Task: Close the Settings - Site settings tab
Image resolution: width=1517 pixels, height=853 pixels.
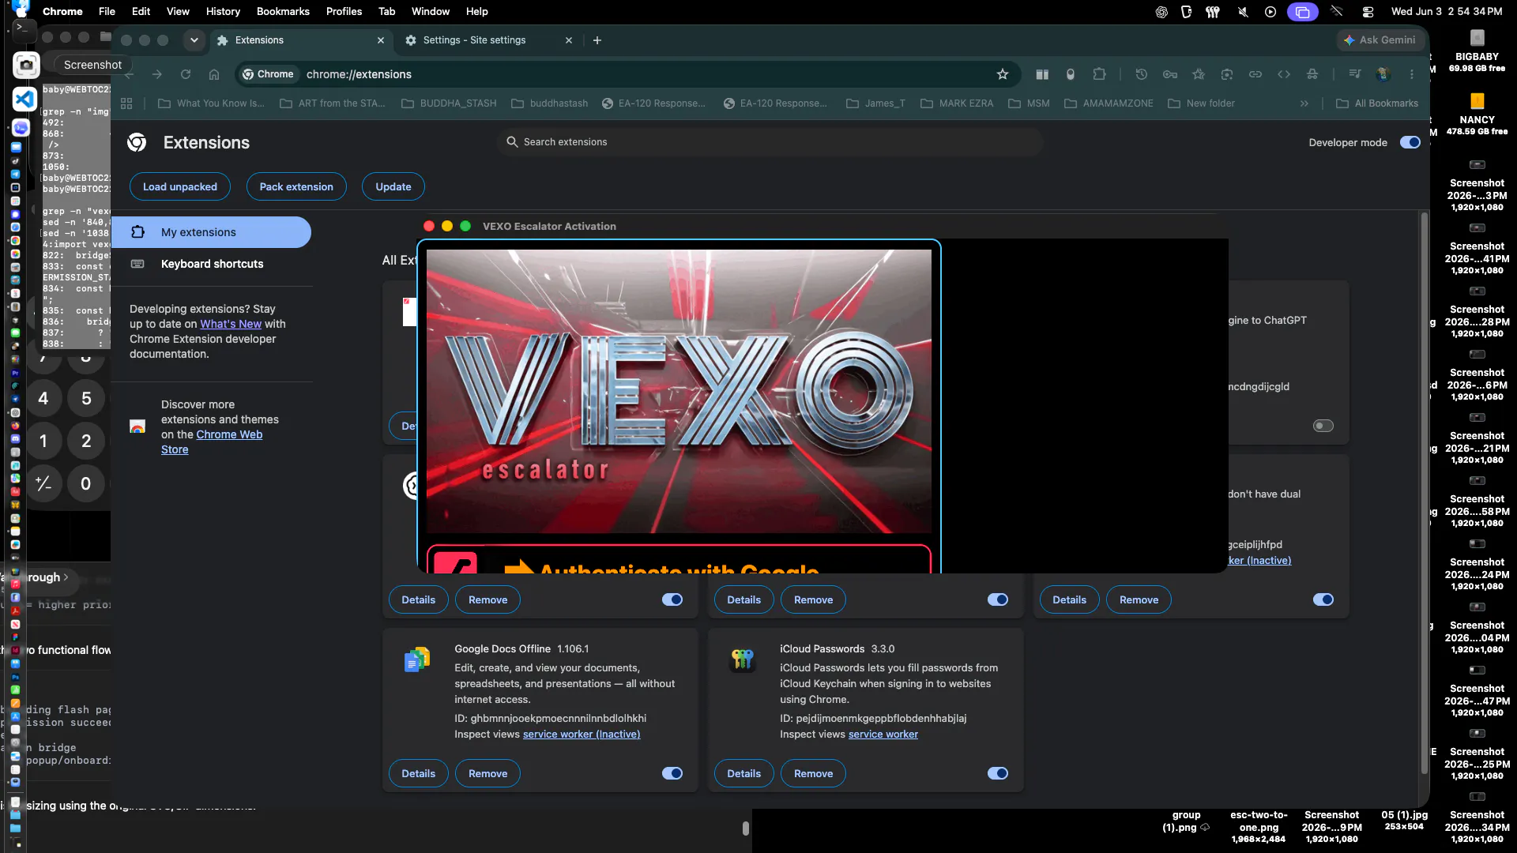Action: (x=569, y=40)
